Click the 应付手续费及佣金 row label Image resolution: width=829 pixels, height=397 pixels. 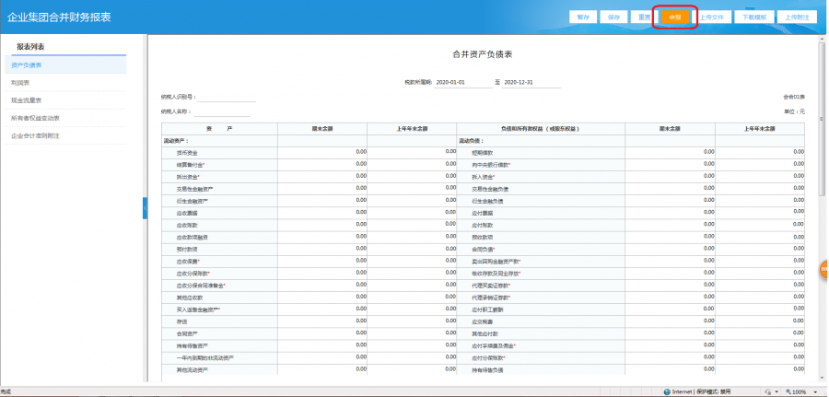(493, 346)
